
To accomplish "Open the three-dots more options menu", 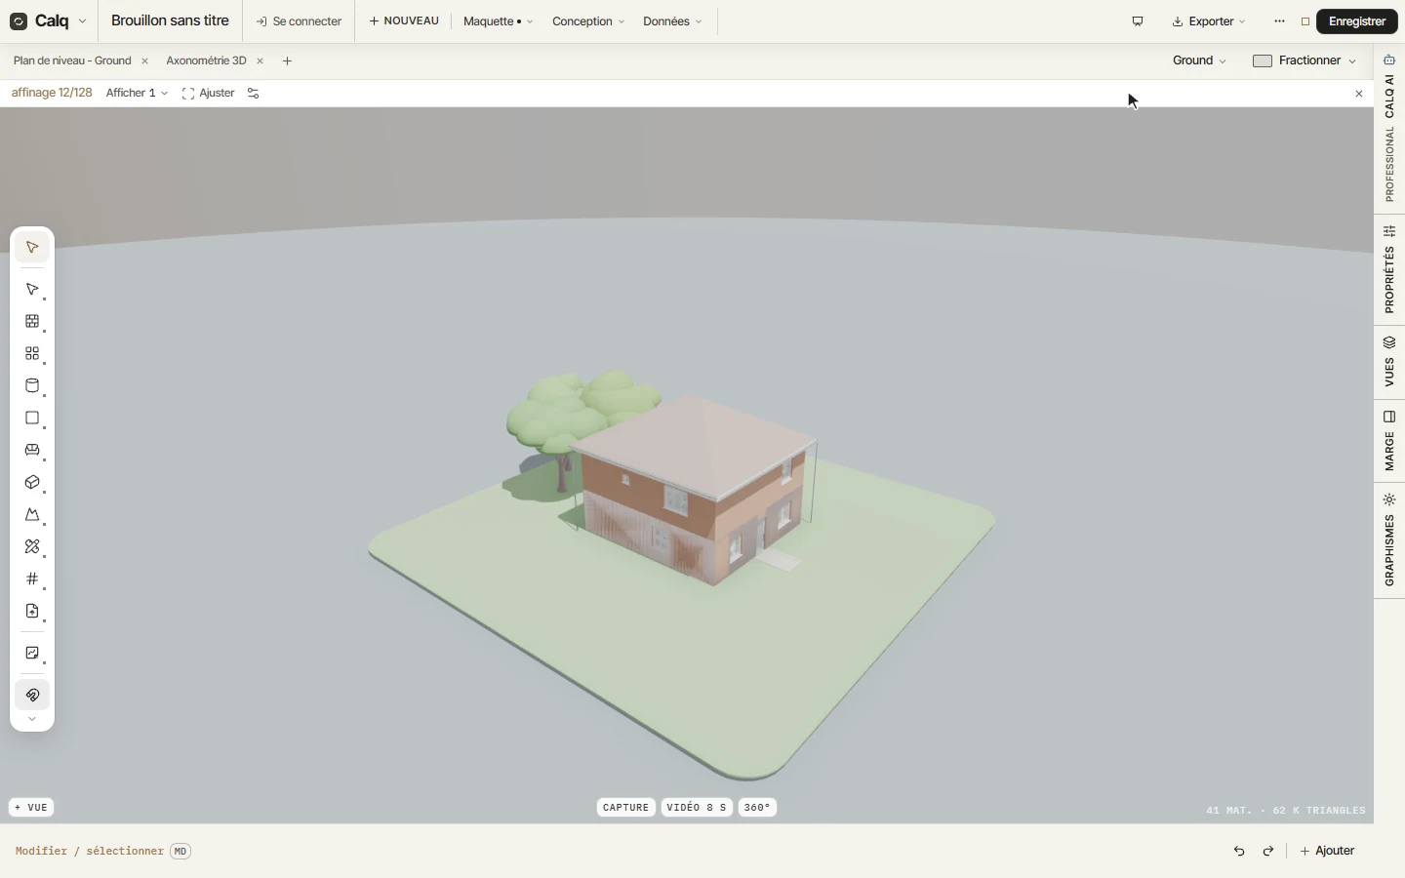I will pos(1279,21).
